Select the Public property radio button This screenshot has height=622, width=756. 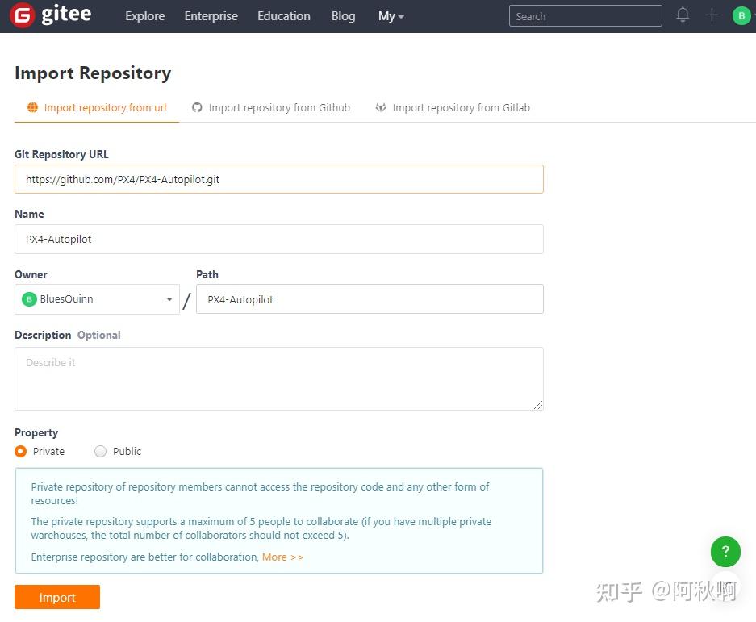(101, 451)
